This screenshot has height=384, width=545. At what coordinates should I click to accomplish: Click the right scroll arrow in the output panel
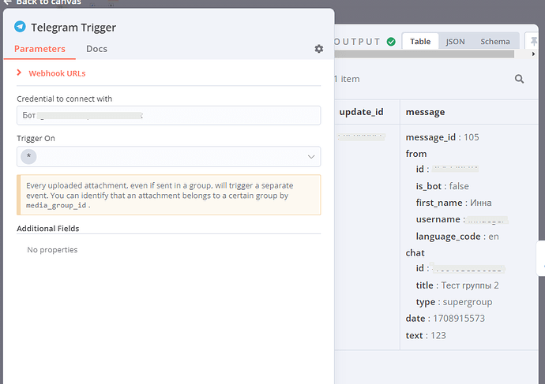tap(533, 54)
